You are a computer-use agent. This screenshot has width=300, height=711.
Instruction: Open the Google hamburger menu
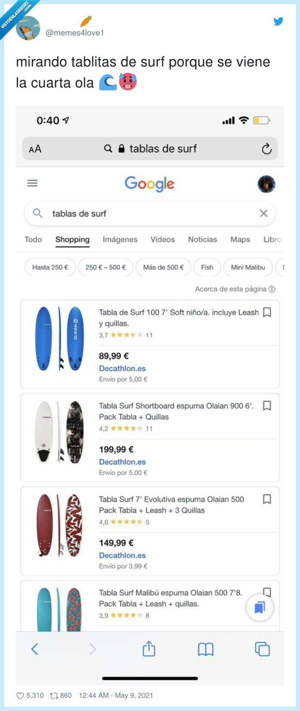[x=32, y=183]
